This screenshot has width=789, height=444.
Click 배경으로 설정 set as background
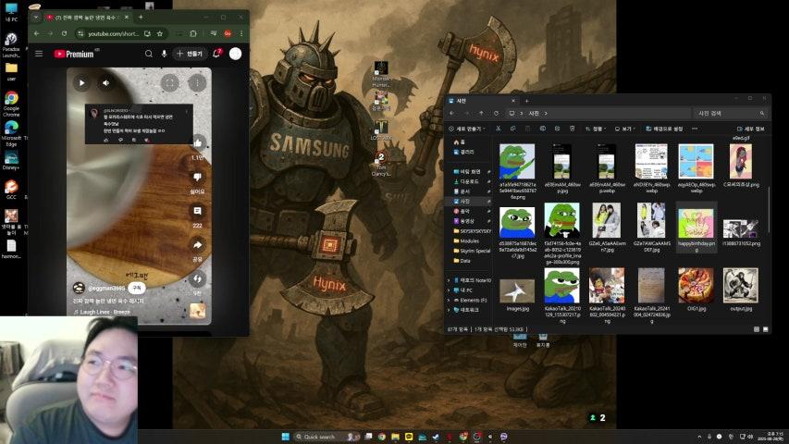tap(664, 129)
